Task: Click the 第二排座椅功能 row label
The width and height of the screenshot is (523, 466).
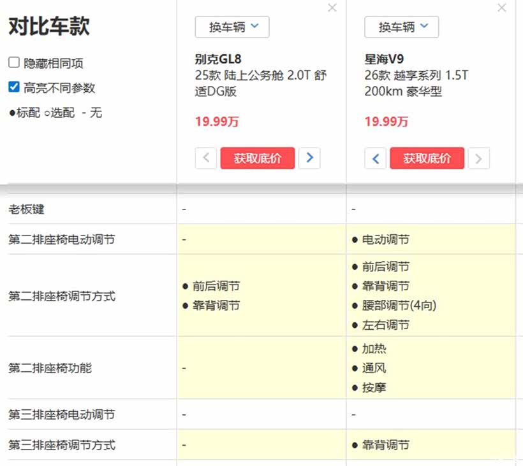Action: (x=50, y=368)
